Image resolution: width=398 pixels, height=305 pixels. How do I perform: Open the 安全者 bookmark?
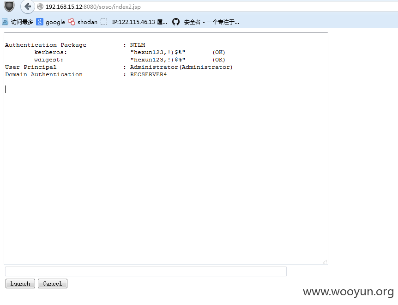(x=205, y=22)
